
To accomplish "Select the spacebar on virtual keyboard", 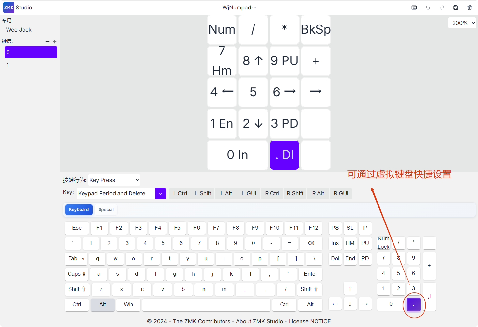I will (207, 304).
